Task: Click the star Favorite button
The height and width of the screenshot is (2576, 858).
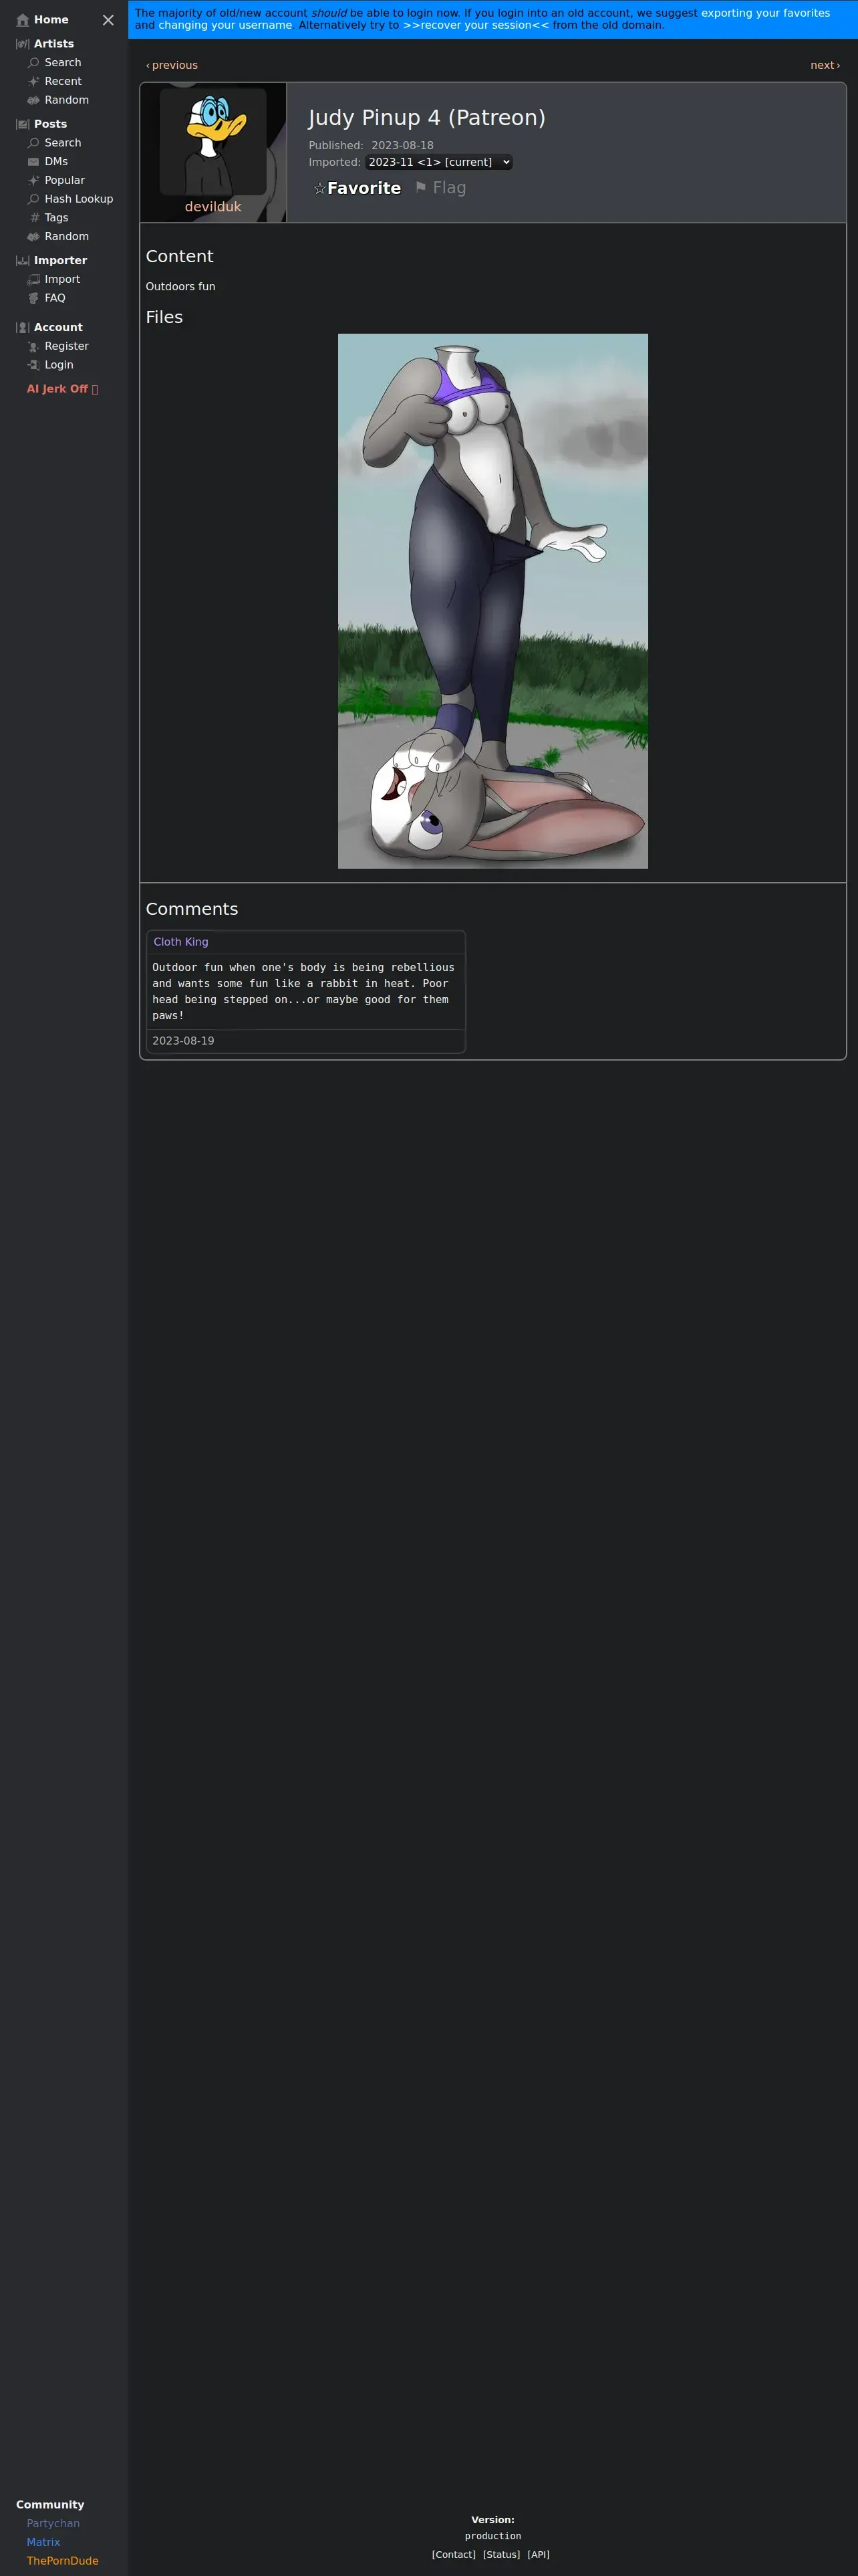Action: (357, 188)
